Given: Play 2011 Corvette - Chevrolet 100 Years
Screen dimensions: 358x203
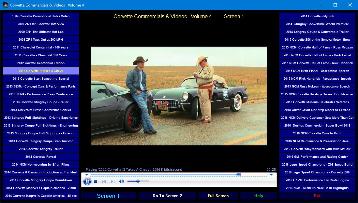Looking at the screenshot, I should (x=41, y=55).
